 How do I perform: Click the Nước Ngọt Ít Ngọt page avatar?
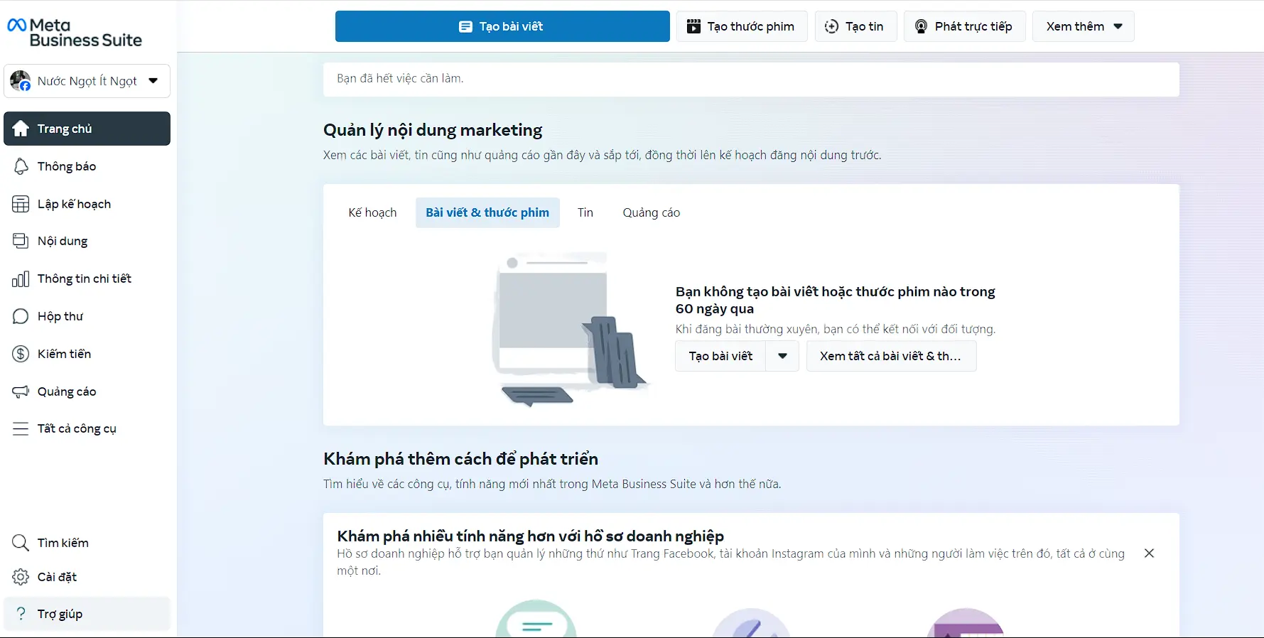21,81
